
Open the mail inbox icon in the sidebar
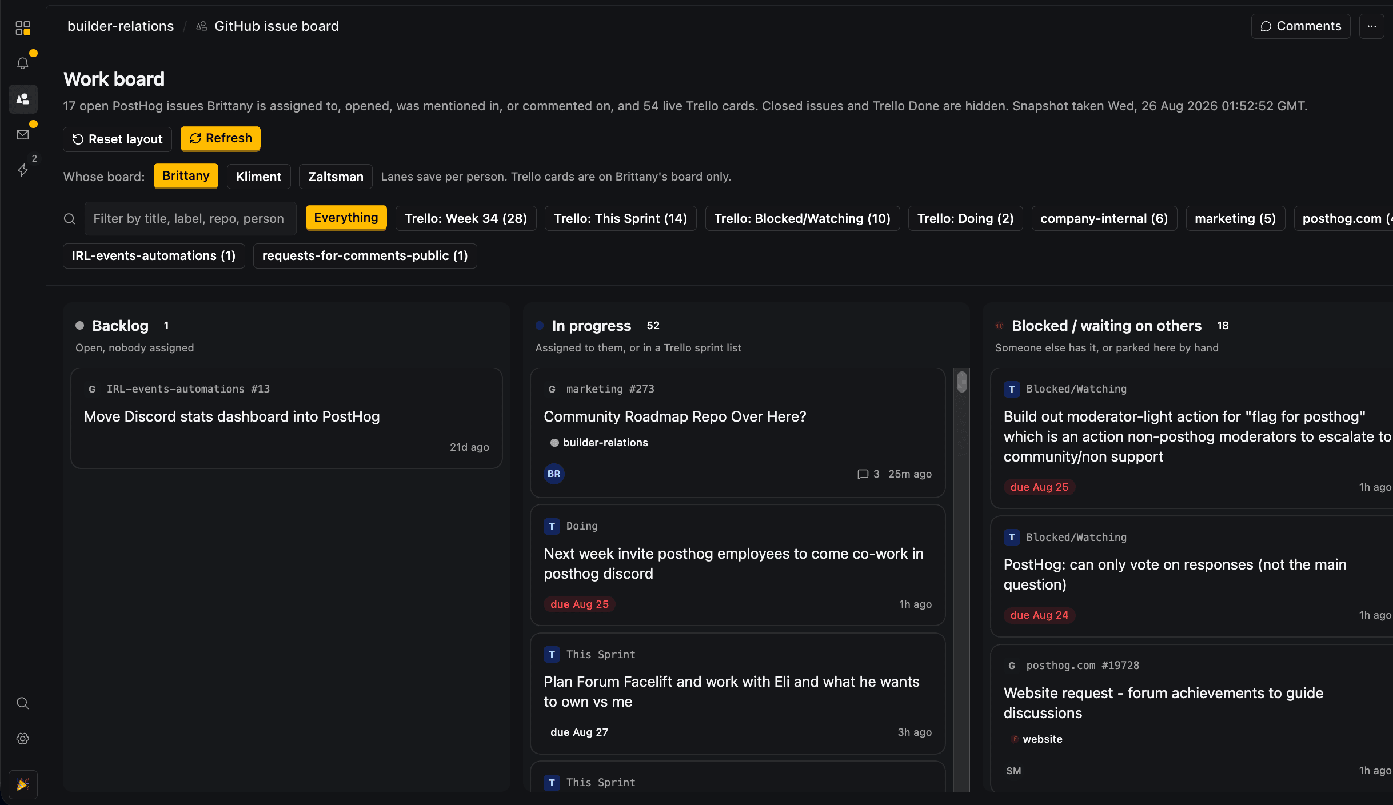23,135
